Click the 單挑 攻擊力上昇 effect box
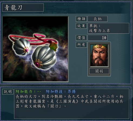Screen dimensions: 133x121 coord(108,28)
